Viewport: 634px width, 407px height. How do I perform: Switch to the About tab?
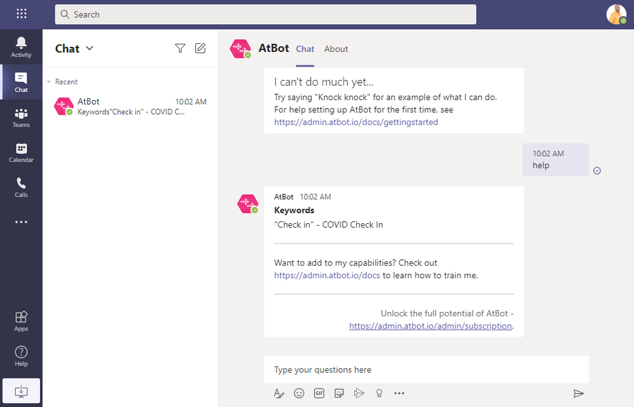[x=336, y=49]
